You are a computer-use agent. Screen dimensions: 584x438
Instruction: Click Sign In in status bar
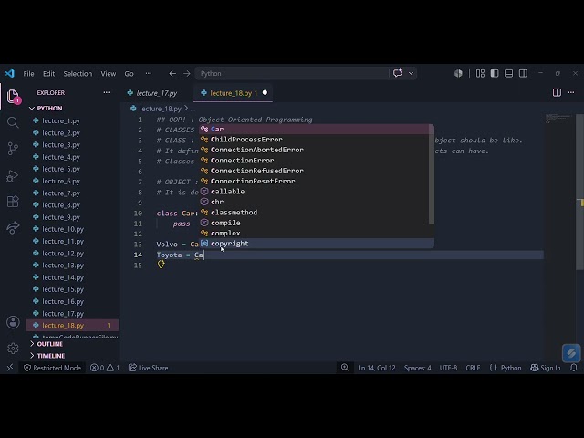(546, 368)
